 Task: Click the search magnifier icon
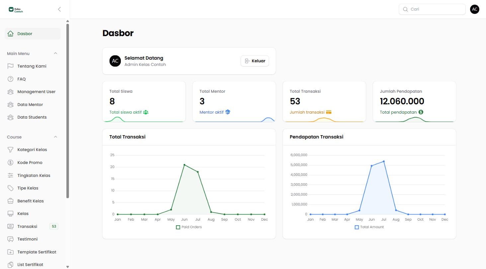coord(405,9)
